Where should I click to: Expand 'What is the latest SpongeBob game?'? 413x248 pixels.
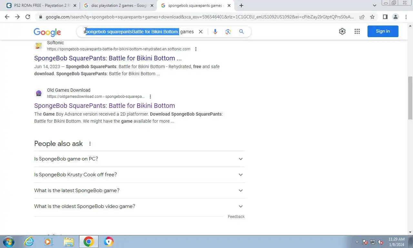139,191
